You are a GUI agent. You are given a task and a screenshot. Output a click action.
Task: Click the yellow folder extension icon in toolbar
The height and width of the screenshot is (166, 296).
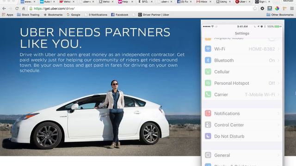(x=284, y=8)
